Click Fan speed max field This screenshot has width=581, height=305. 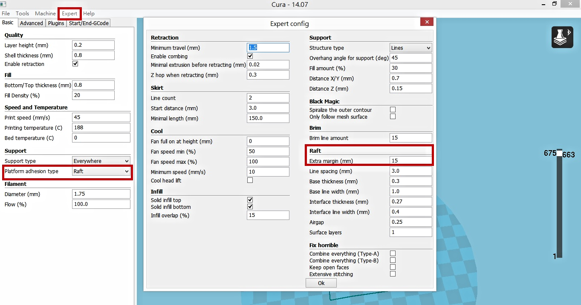(x=268, y=162)
